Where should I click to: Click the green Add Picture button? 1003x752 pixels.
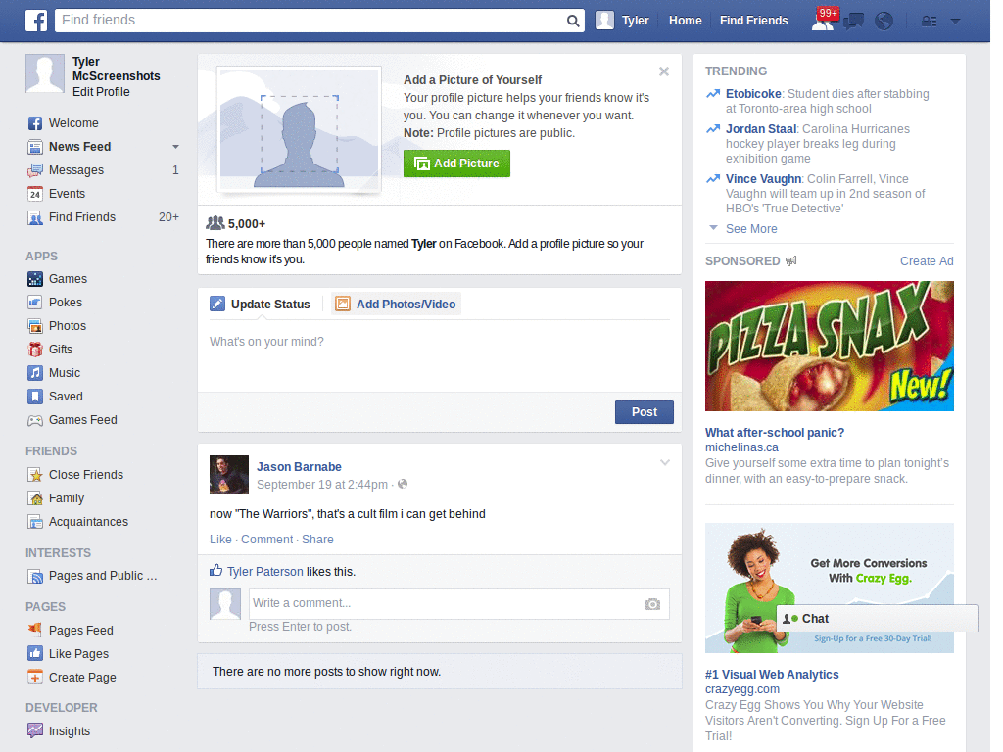(x=456, y=164)
